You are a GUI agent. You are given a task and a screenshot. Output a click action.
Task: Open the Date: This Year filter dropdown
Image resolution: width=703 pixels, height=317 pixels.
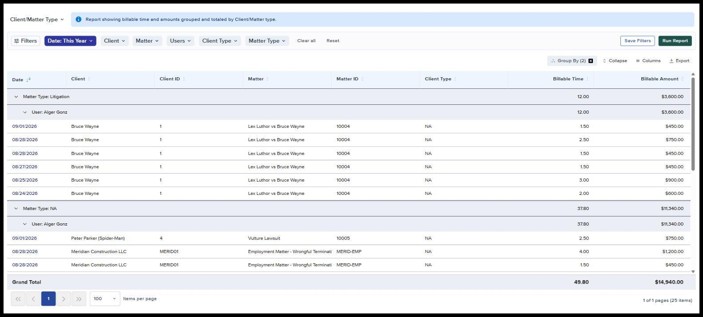(70, 41)
